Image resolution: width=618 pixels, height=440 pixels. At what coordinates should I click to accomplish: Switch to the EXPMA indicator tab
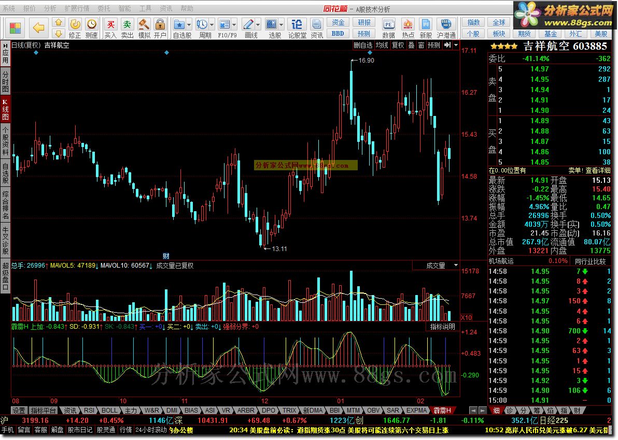point(417,410)
